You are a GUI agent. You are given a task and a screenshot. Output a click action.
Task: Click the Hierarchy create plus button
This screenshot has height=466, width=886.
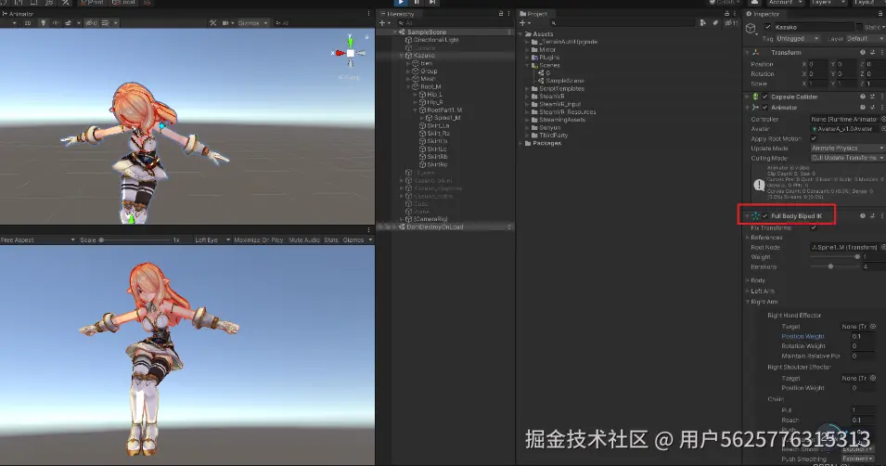384,23
